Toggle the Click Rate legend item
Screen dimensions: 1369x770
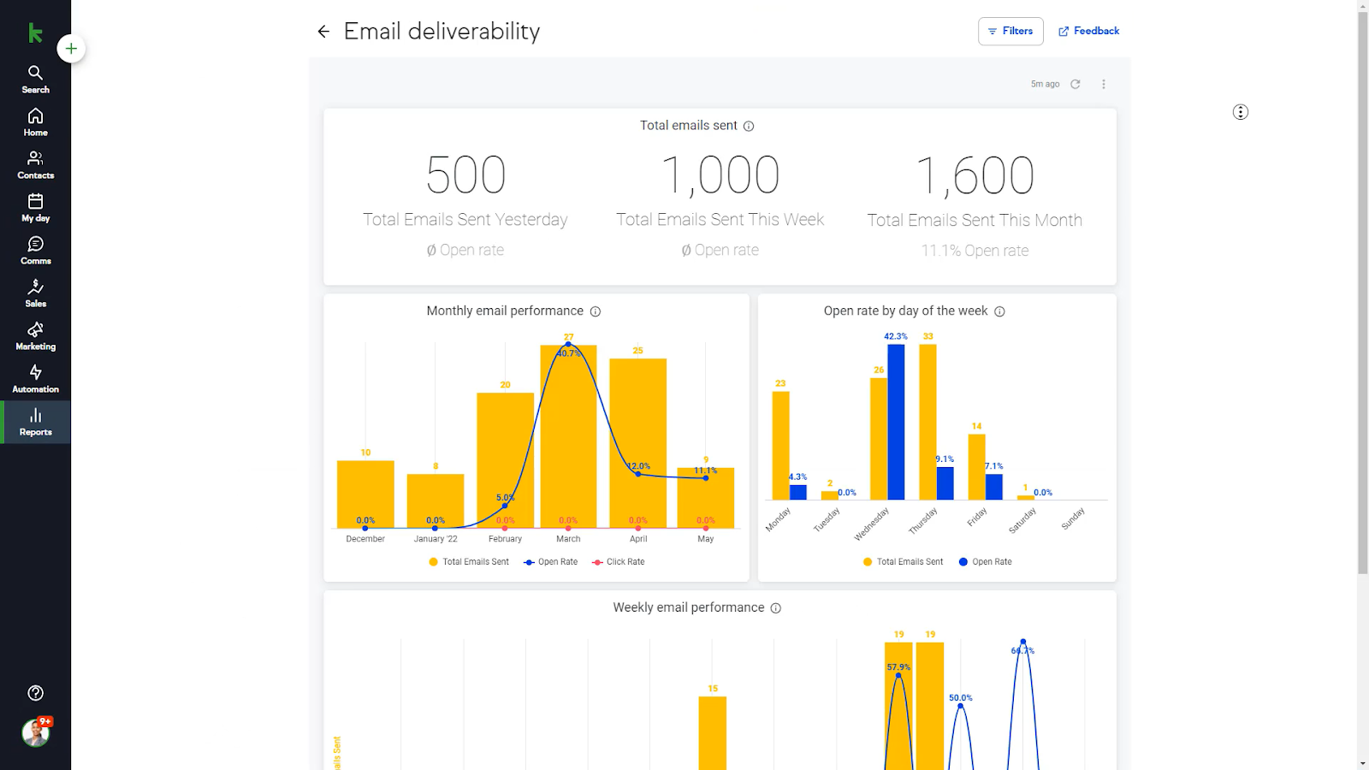coord(618,561)
